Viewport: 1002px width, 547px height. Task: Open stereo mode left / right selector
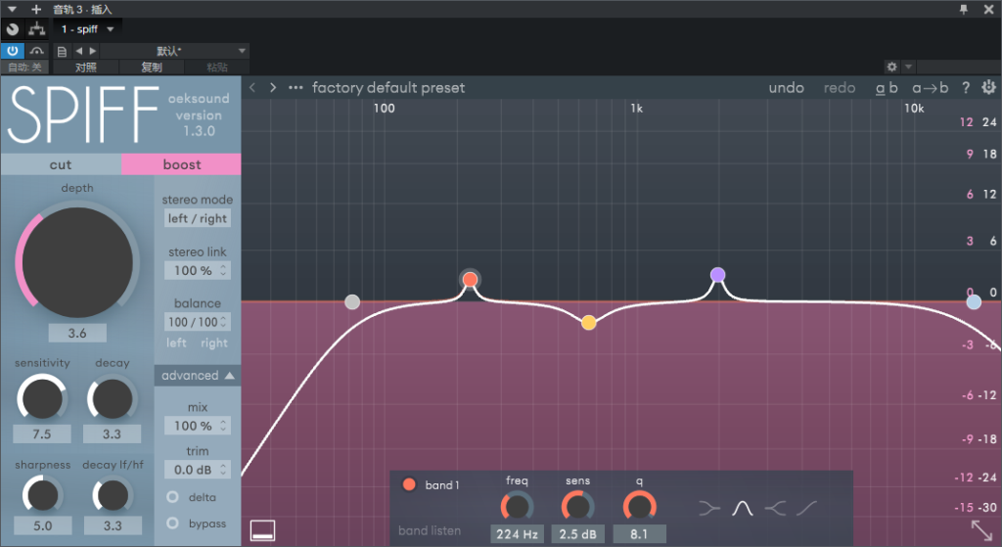pos(198,218)
